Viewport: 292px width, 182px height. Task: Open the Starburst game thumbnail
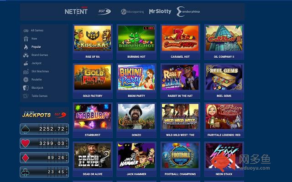[x=93, y=116]
